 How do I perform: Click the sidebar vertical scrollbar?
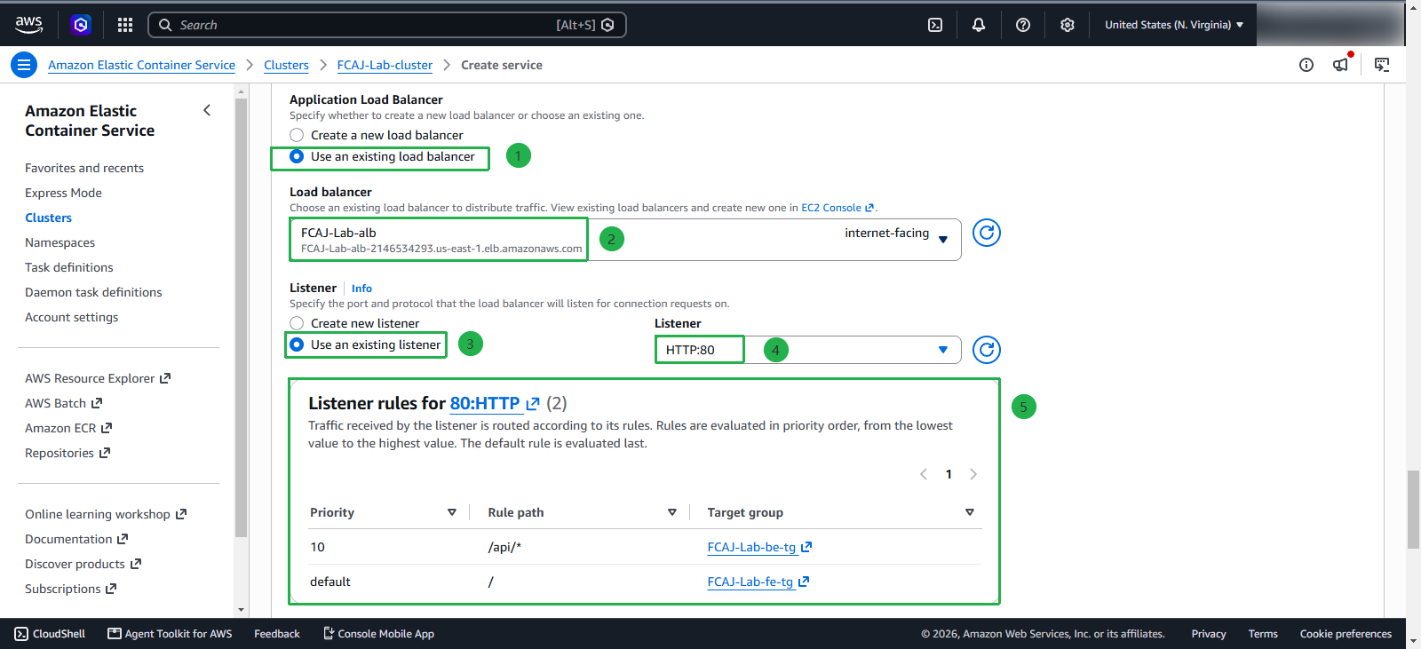coord(241,317)
